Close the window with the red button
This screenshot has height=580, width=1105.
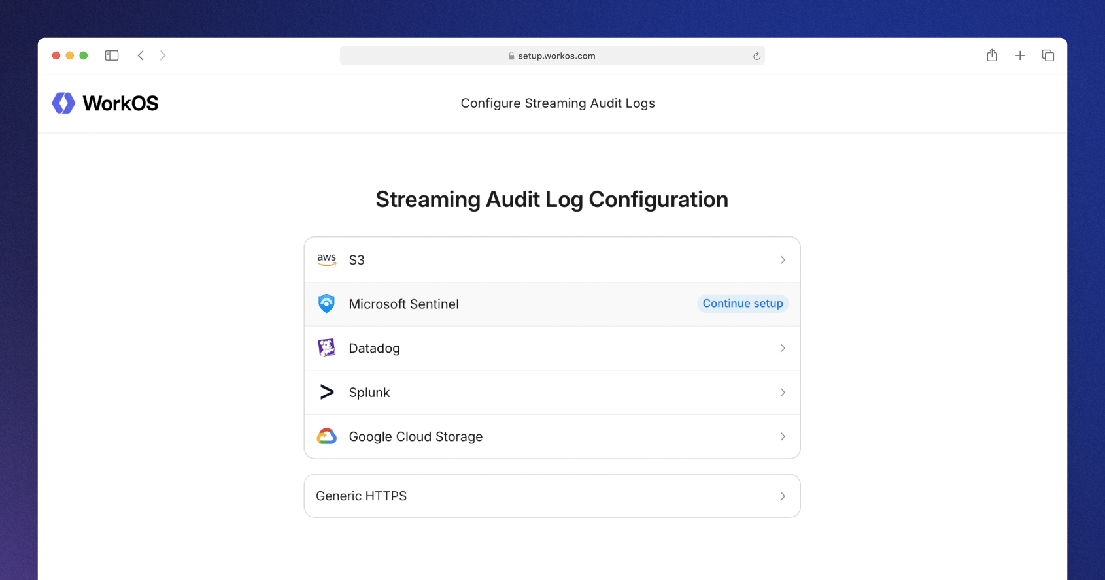[x=56, y=56]
